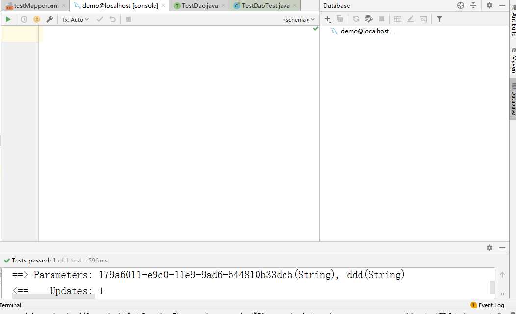Click the Rollback arrow icon
The height and width of the screenshot is (314, 516).
pyautogui.click(x=112, y=20)
